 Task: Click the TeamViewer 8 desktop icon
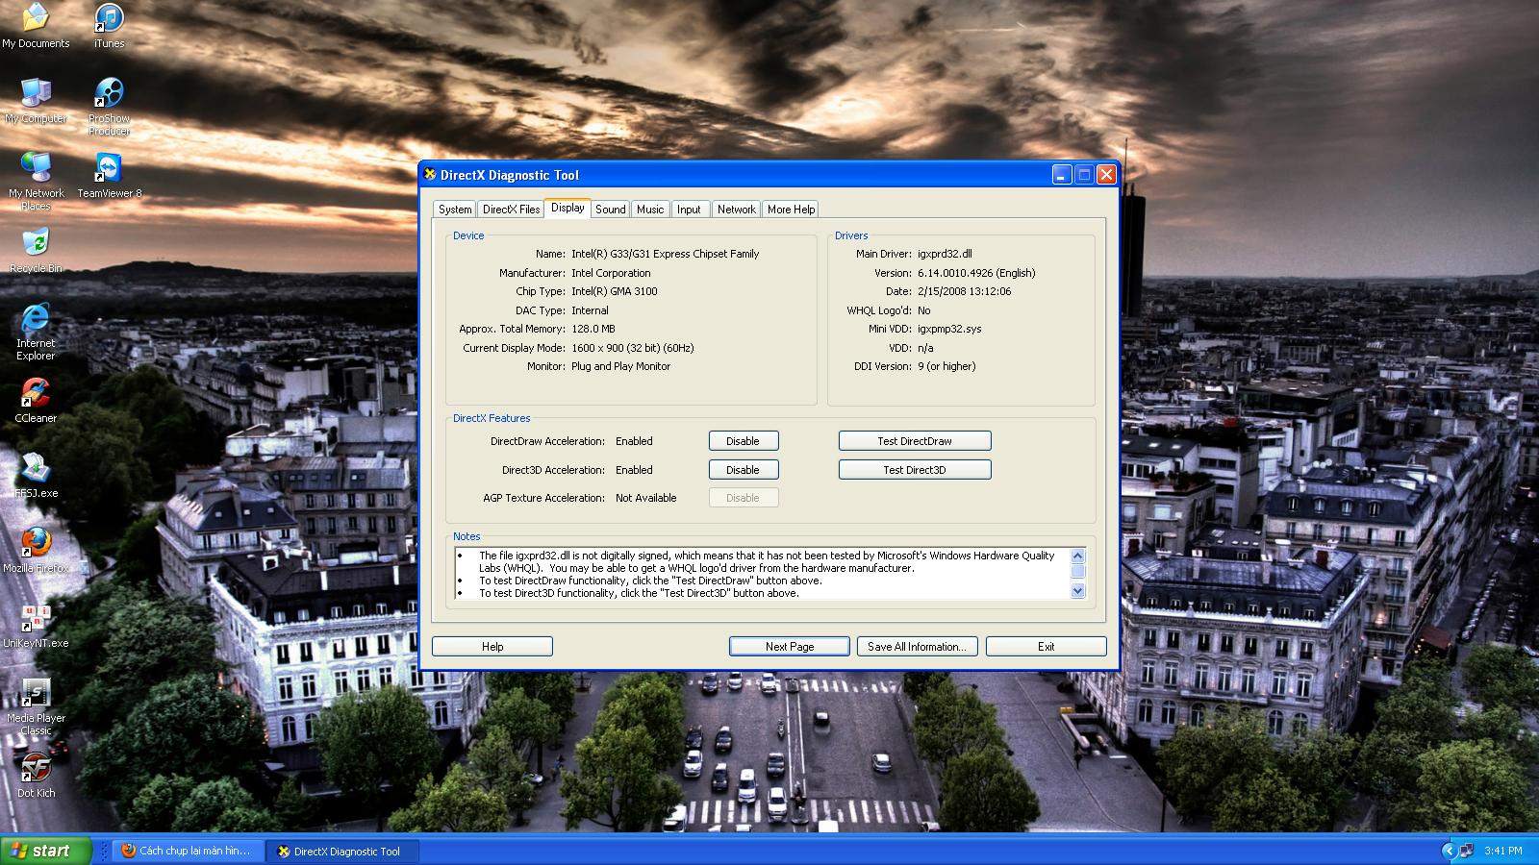[109, 169]
